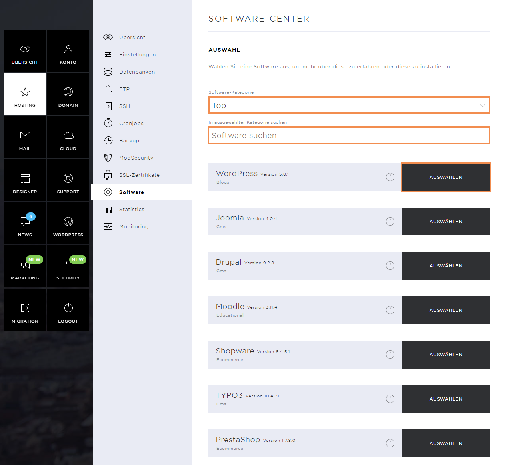Open the Migration tile

[x=25, y=310]
